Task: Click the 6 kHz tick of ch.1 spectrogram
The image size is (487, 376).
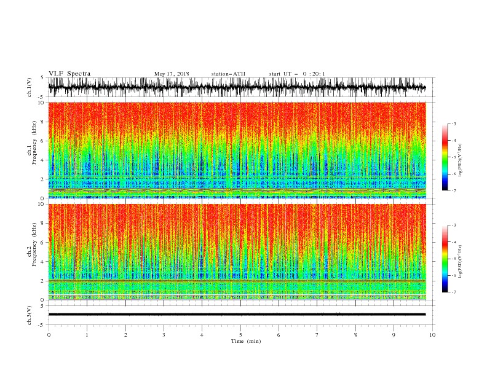Action: (x=43, y=141)
